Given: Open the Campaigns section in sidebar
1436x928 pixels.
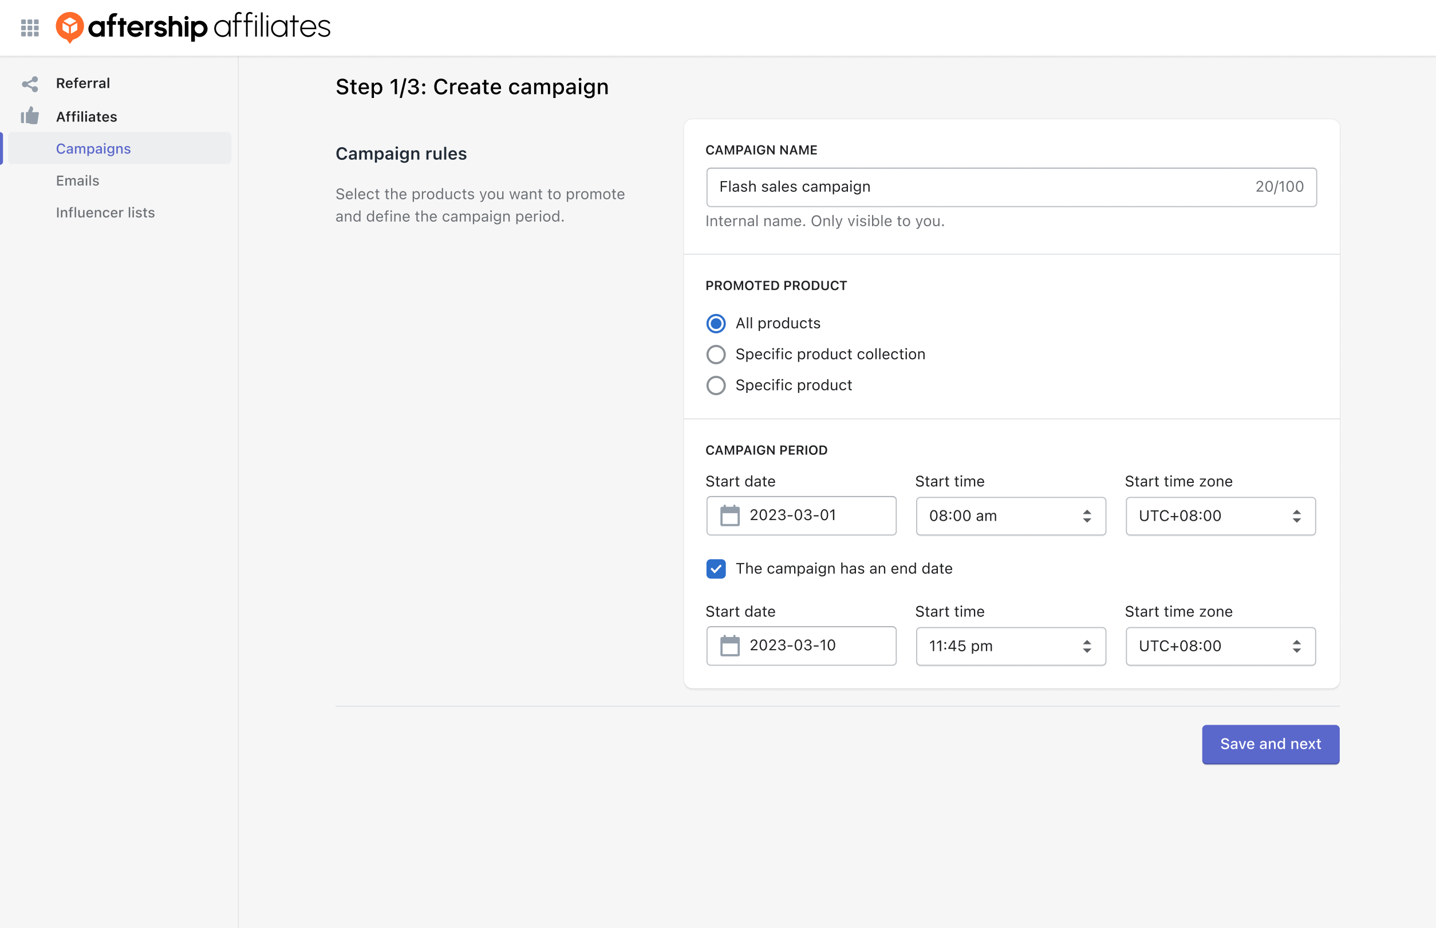Looking at the screenshot, I should [93, 149].
